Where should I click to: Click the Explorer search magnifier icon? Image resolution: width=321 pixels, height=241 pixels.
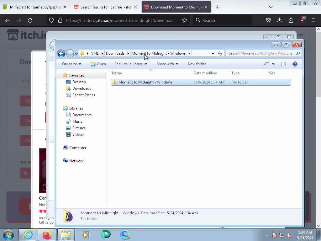coord(298,53)
